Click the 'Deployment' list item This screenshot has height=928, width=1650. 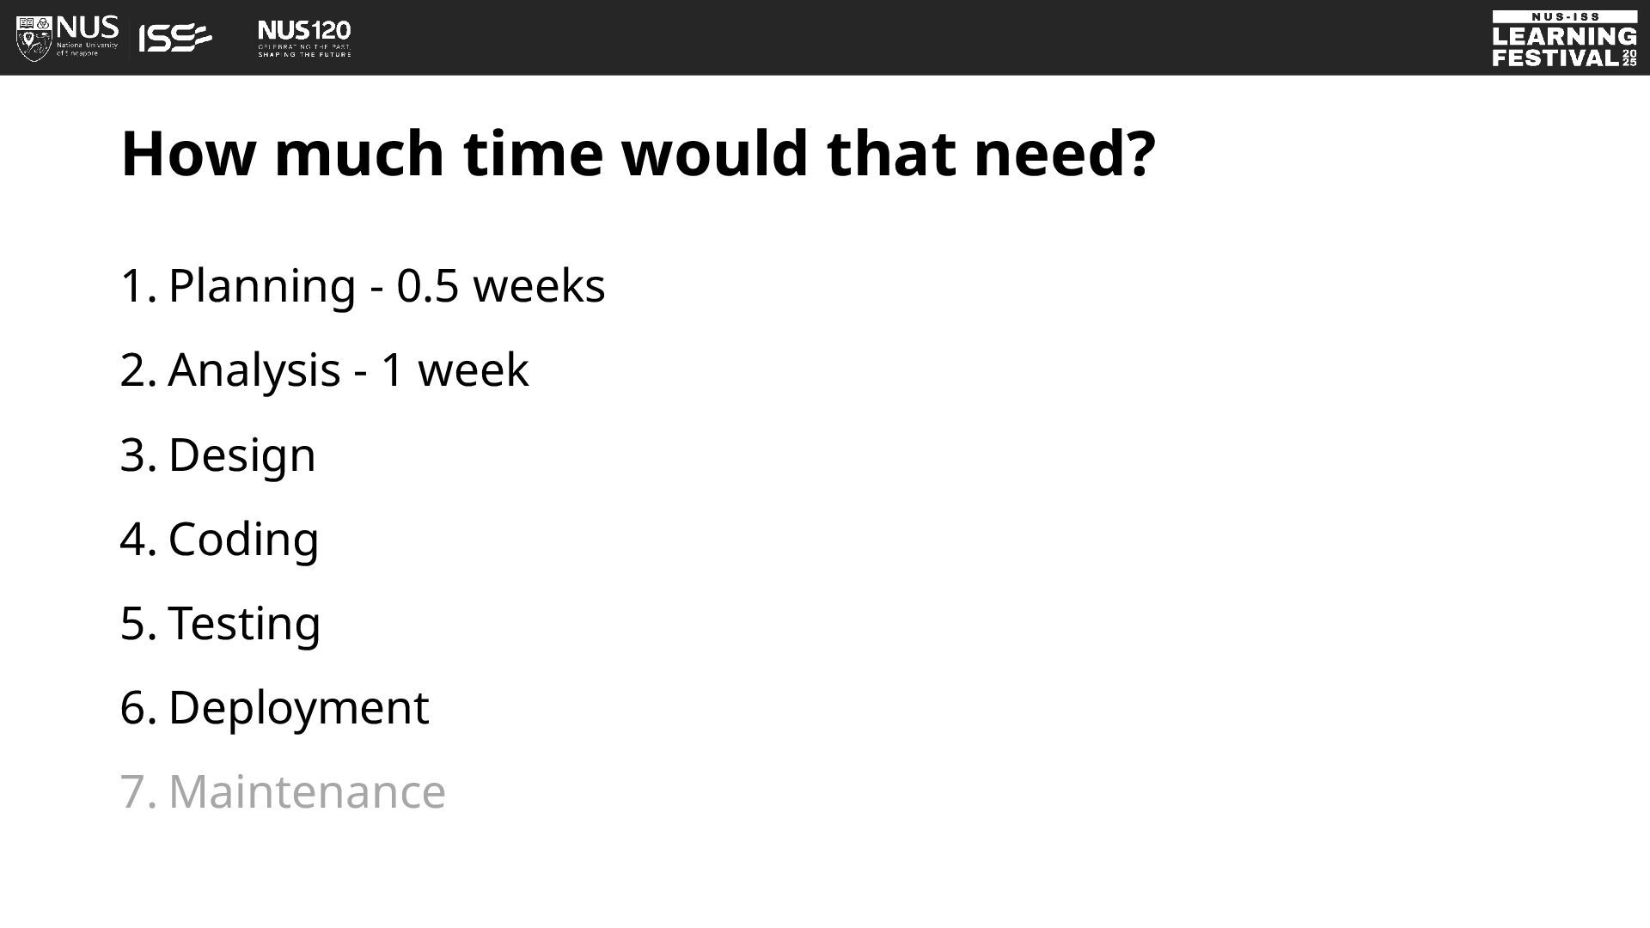(275, 707)
